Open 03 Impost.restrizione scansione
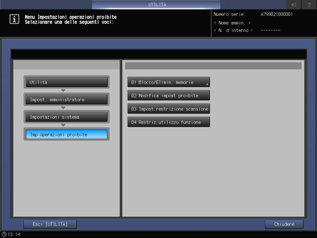 (169, 109)
